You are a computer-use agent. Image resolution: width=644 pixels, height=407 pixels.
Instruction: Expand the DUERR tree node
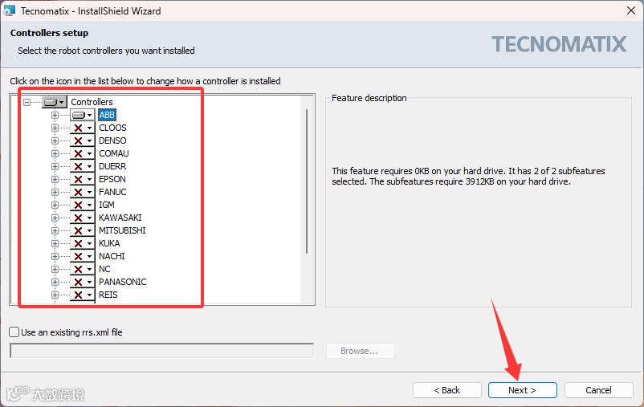55,166
